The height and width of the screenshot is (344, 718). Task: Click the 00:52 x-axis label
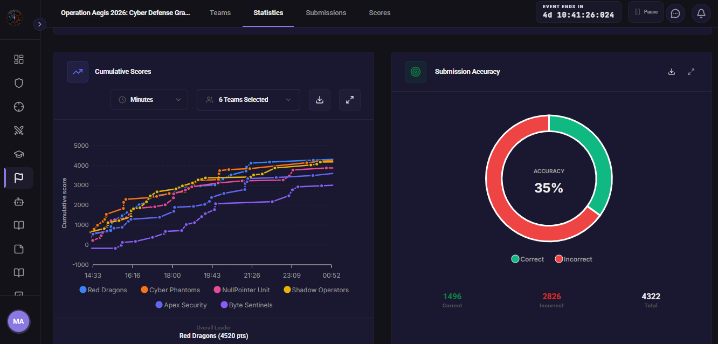(x=332, y=275)
